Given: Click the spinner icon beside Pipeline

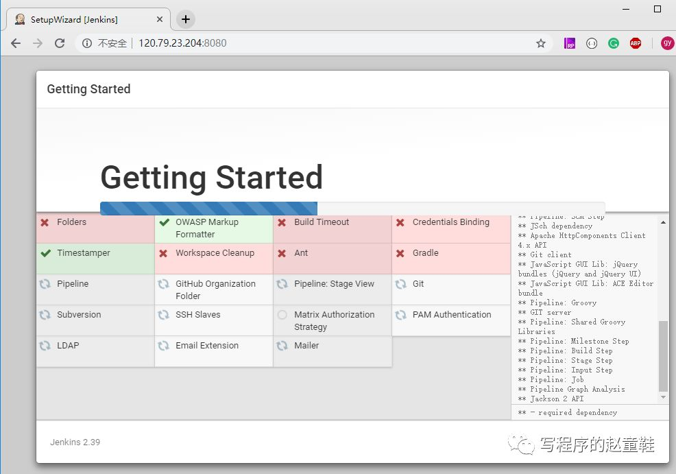Looking at the screenshot, I should [45, 284].
